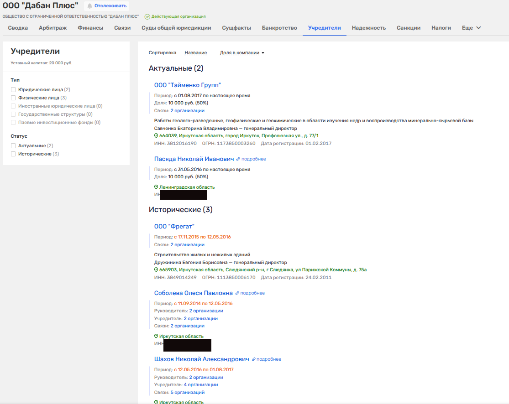Image resolution: width=509 pixels, height=404 pixels.
Task: Open the Банкротство tab
Action: (279, 28)
